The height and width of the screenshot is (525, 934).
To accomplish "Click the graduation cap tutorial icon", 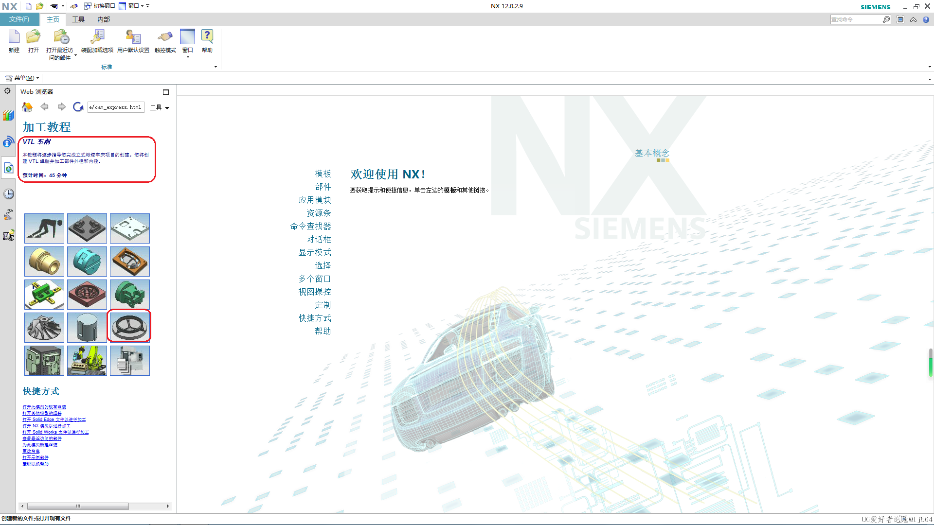I will pyautogui.click(x=54, y=6).
